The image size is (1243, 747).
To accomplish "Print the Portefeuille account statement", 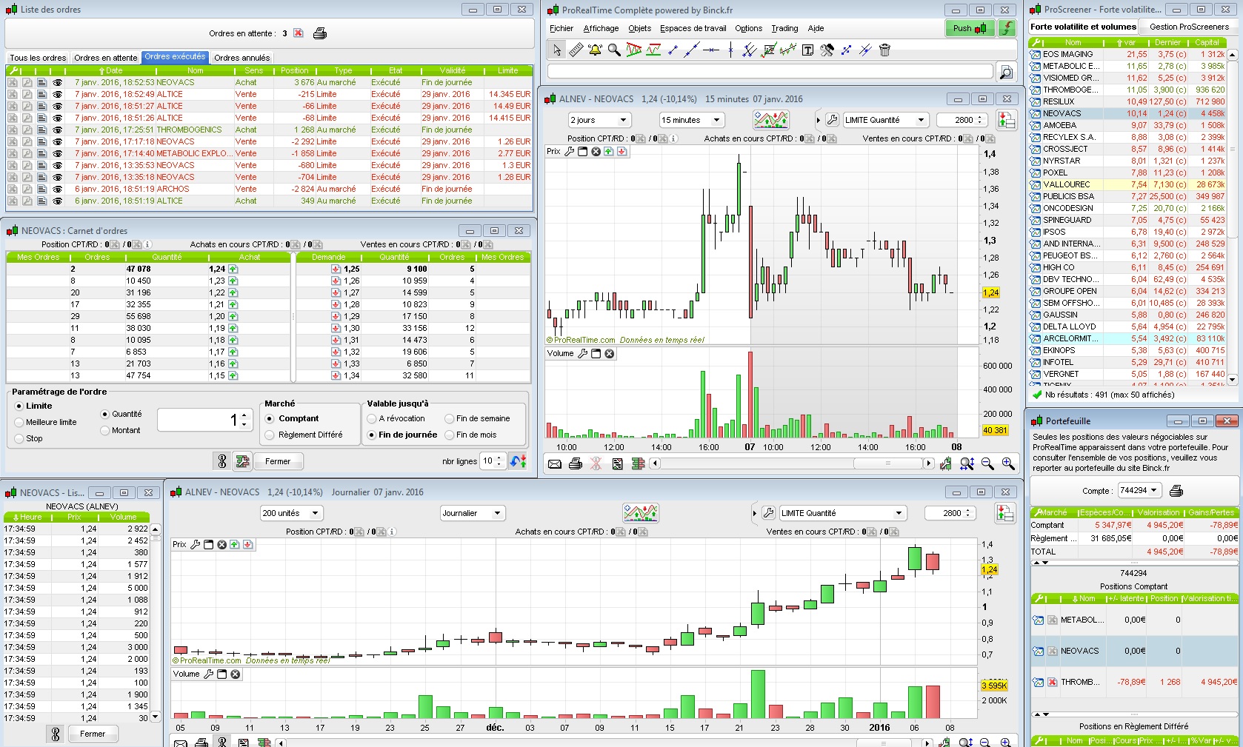I will 1176,490.
